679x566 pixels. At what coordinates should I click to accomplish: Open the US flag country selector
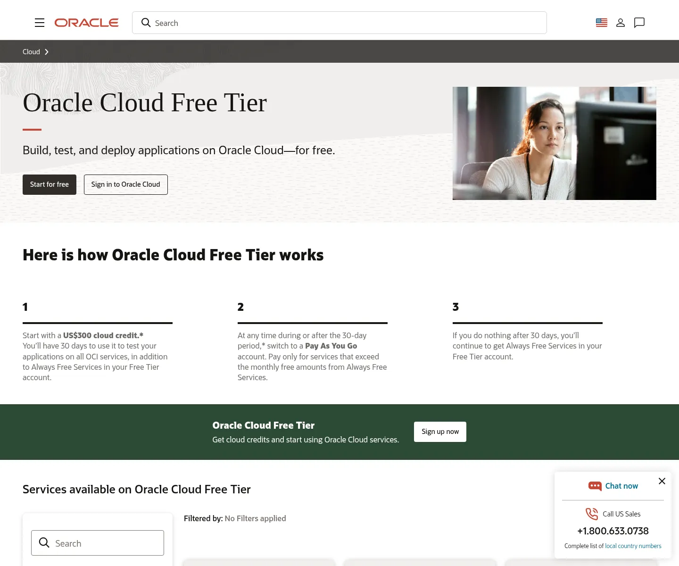602,23
